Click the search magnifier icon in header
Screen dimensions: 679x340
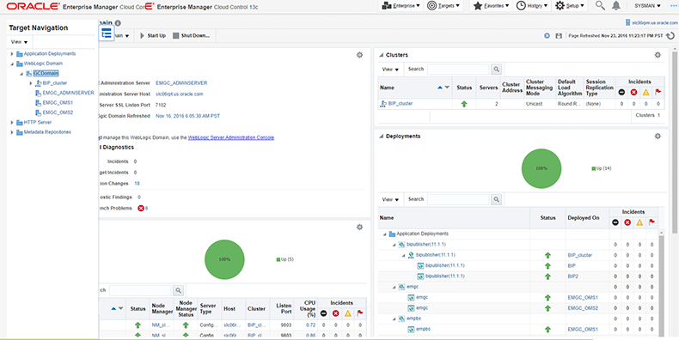point(600,6)
